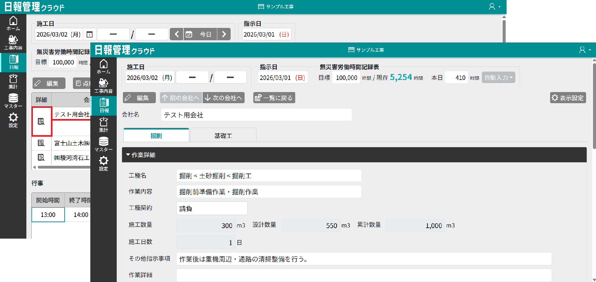Viewport: 596px width, 282px height.
Task: Collapse the 作業詳細 section header
Action: pyautogui.click(x=141, y=155)
